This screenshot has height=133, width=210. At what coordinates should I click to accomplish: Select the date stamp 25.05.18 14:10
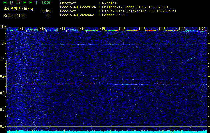point(14,16)
